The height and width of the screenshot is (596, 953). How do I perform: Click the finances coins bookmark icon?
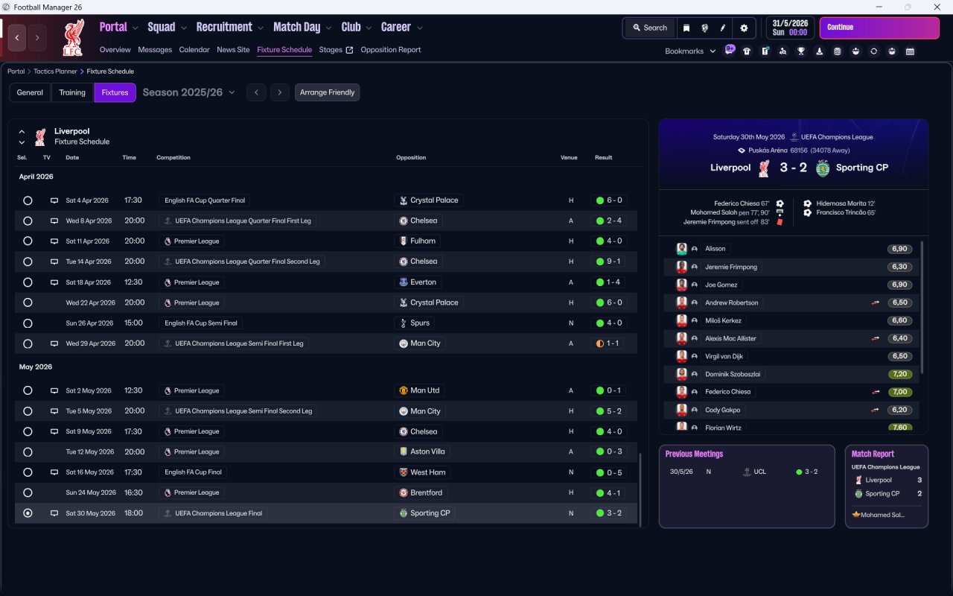click(x=838, y=51)
